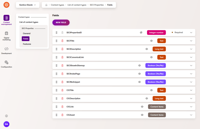
Task: Toggle visibility eye of OGLink
Action: point(142,107)
